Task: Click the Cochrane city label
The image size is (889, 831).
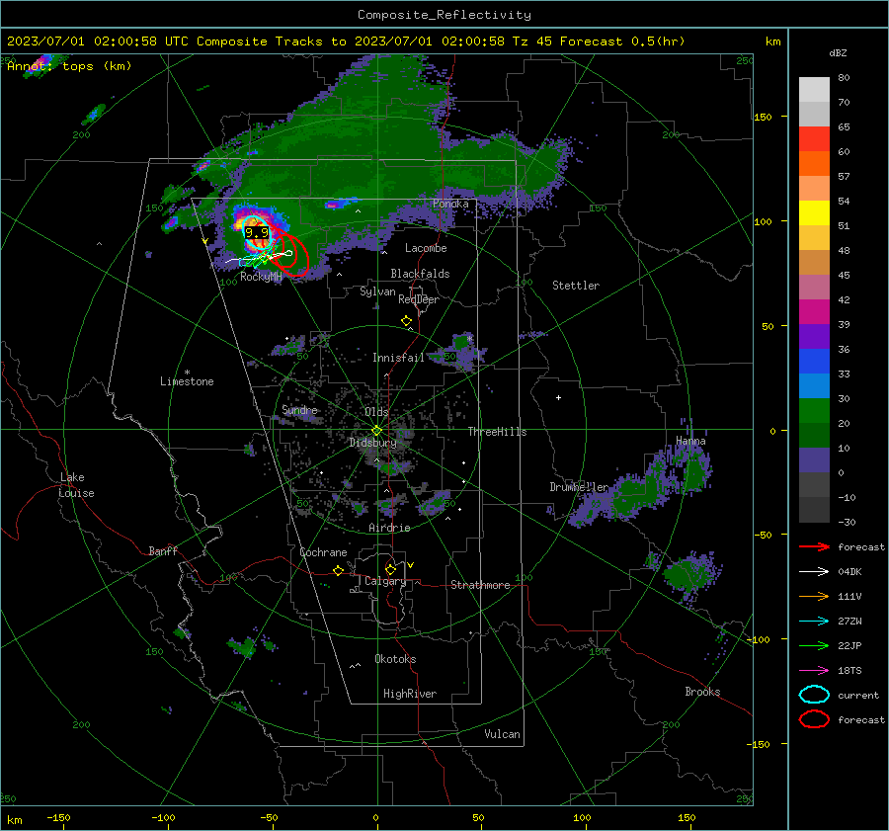Action: (x=323, y=552)
